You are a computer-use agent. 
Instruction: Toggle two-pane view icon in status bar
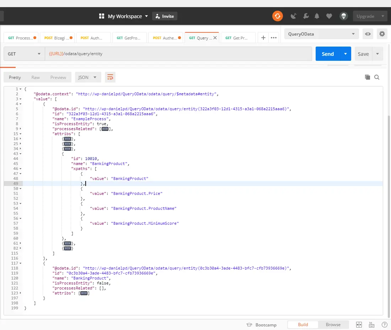(359, 325)
